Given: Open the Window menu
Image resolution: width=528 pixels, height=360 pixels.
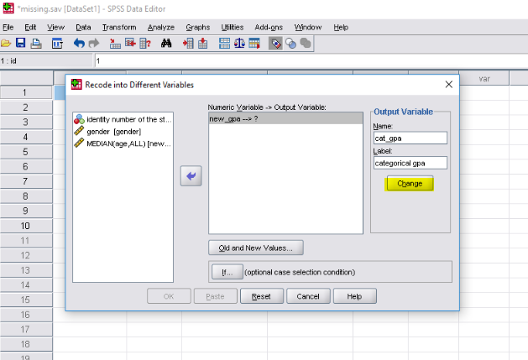Looking at the screenshot, I should pos(308,28).
